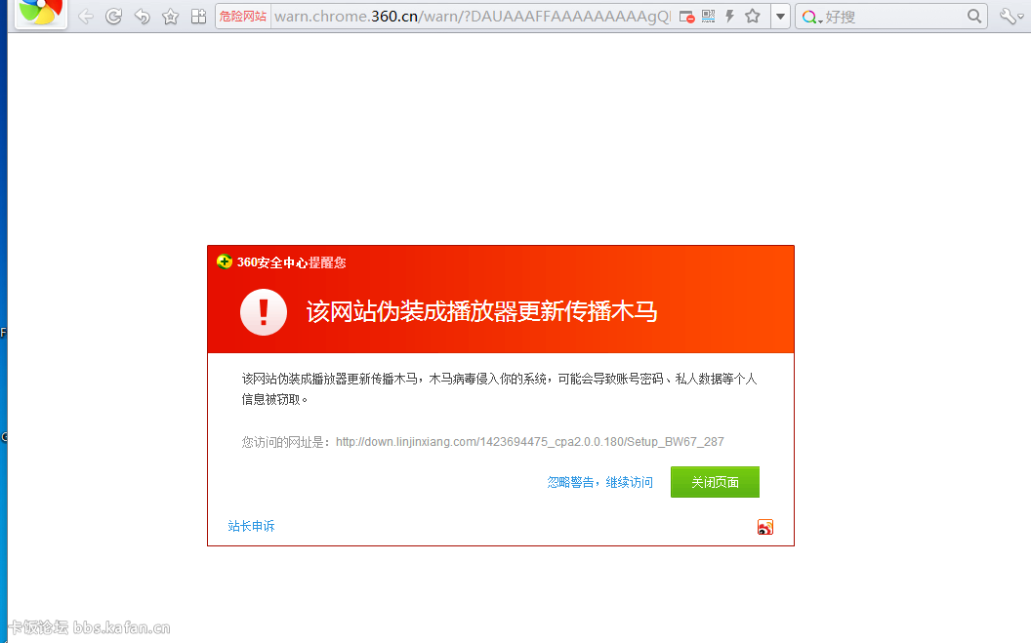Open the new tab grid icon

coord(198,17)
